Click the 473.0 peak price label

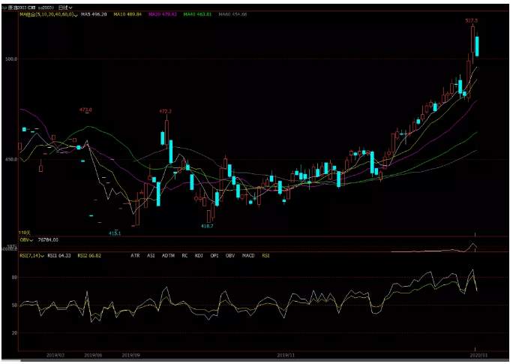click(x=85, y=110)
